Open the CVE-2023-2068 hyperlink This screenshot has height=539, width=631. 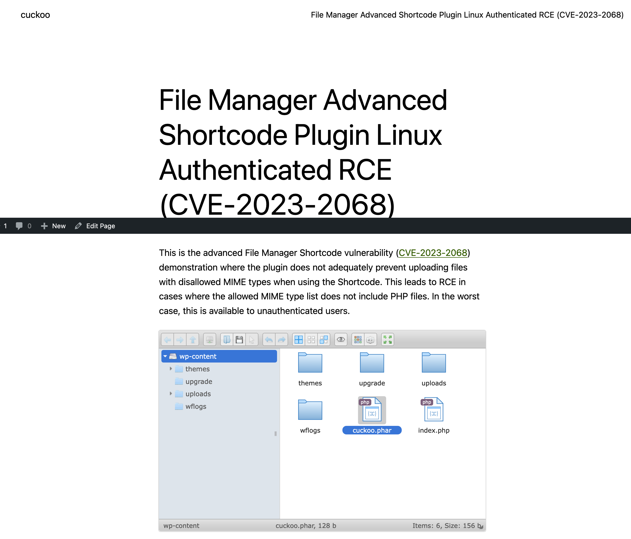(432, 253)
